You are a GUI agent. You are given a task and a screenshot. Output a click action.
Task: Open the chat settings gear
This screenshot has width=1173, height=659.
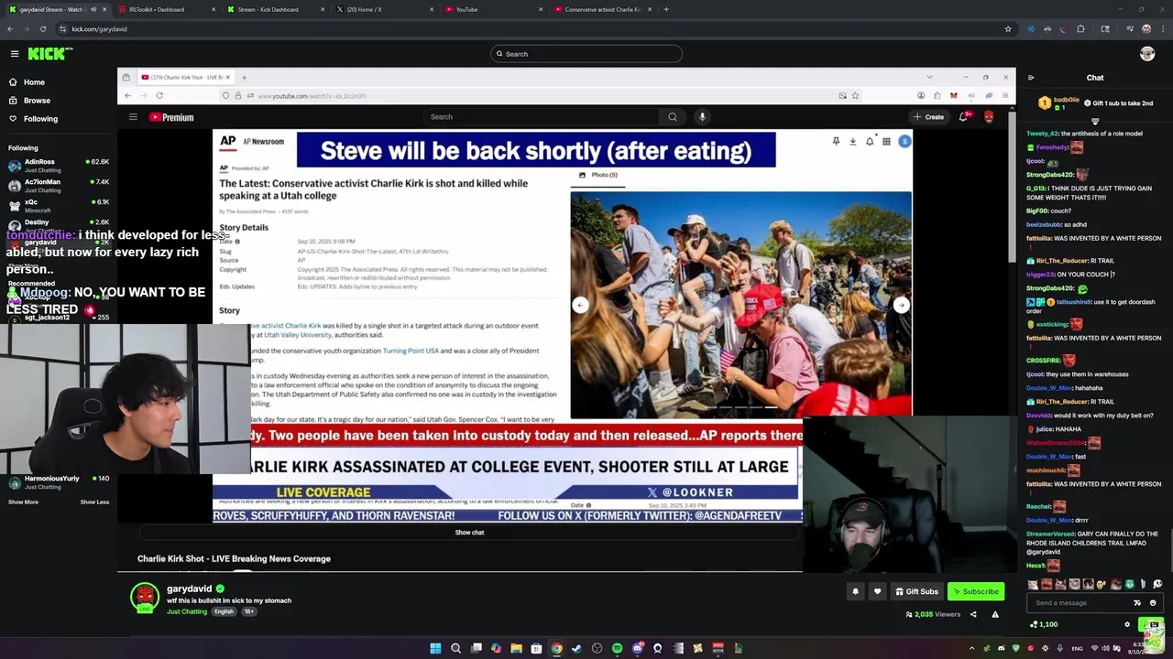point(1127,624)
